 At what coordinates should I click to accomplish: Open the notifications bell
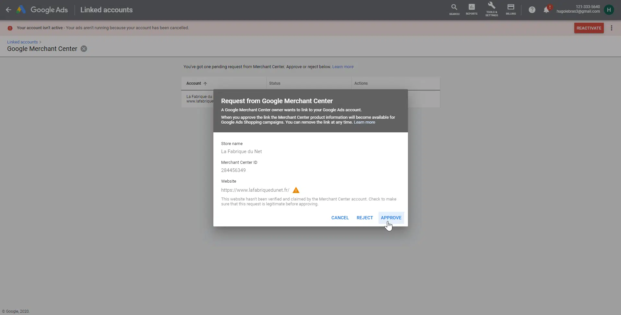546,10
